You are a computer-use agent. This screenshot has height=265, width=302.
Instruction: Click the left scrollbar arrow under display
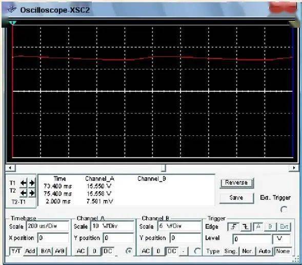pyautogui.click(x=10, y=168)
